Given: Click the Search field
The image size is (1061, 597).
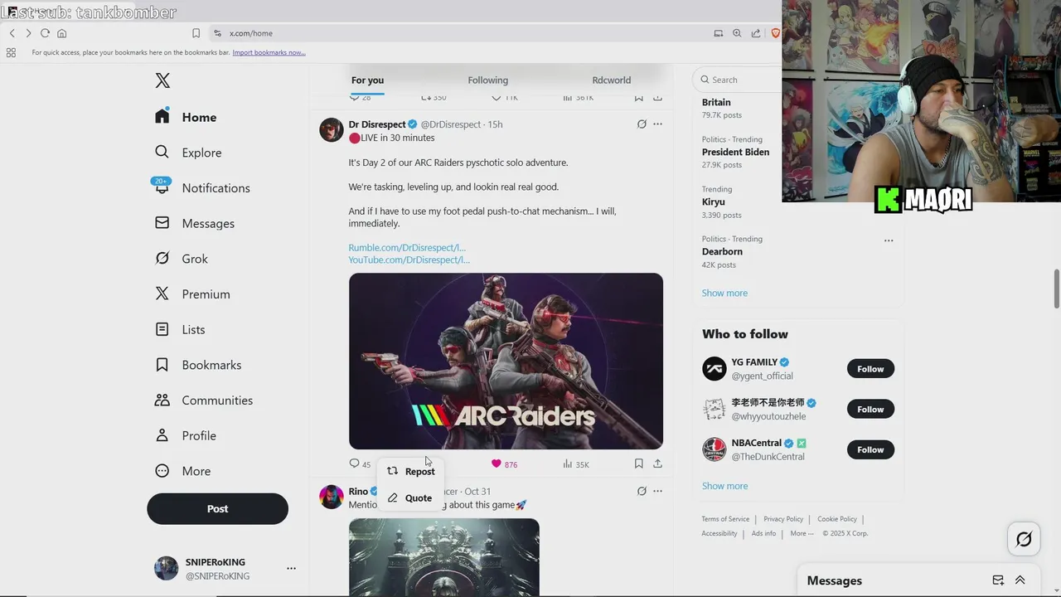Looking at the screenshot, I should point(738,80).
